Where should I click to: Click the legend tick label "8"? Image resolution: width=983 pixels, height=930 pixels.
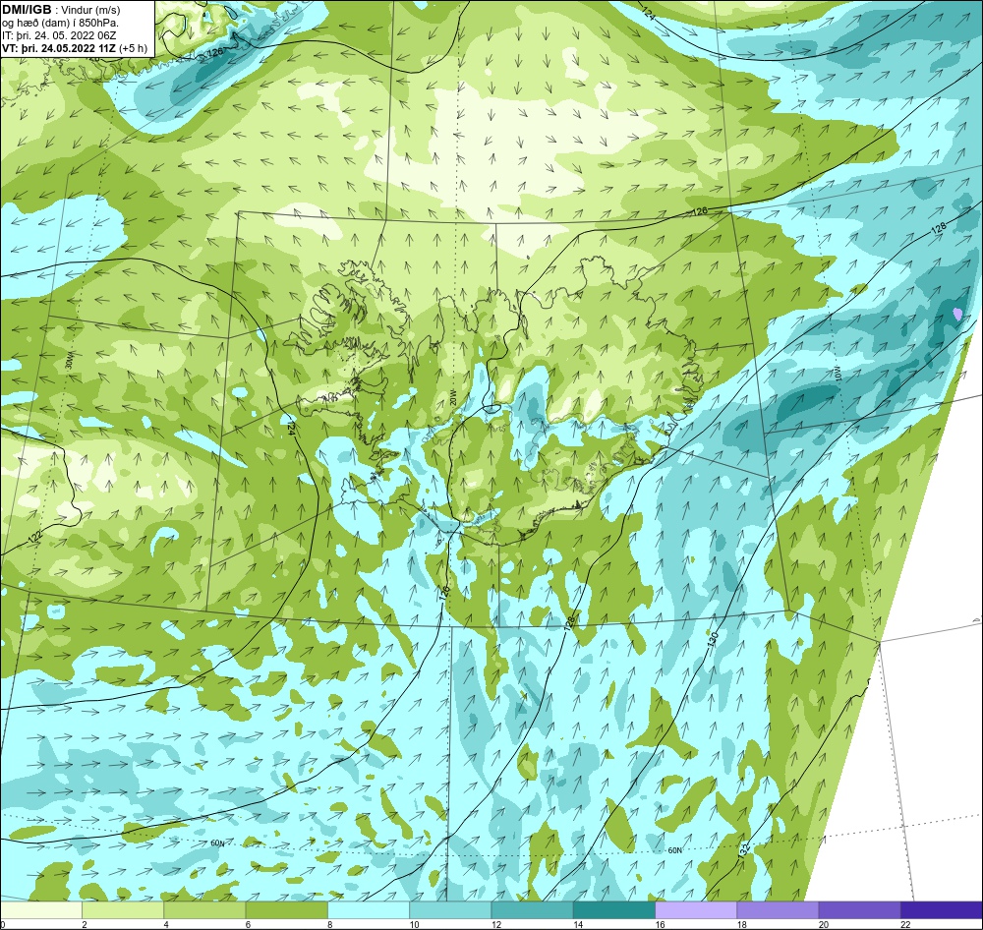click(329, 924)
